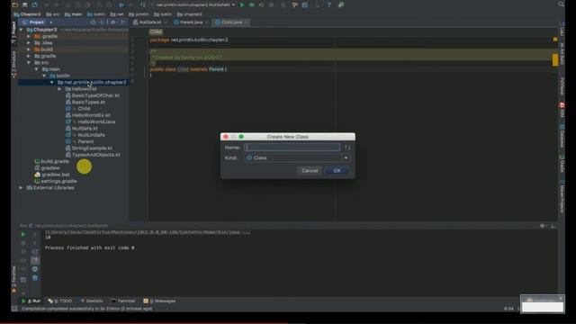Click the Rerun green arrow in Run panel
Screen dimensions: 576x324
tap(23, 234)
